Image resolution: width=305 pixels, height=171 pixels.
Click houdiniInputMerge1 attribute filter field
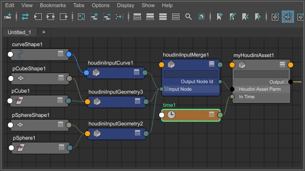(191, 74)
